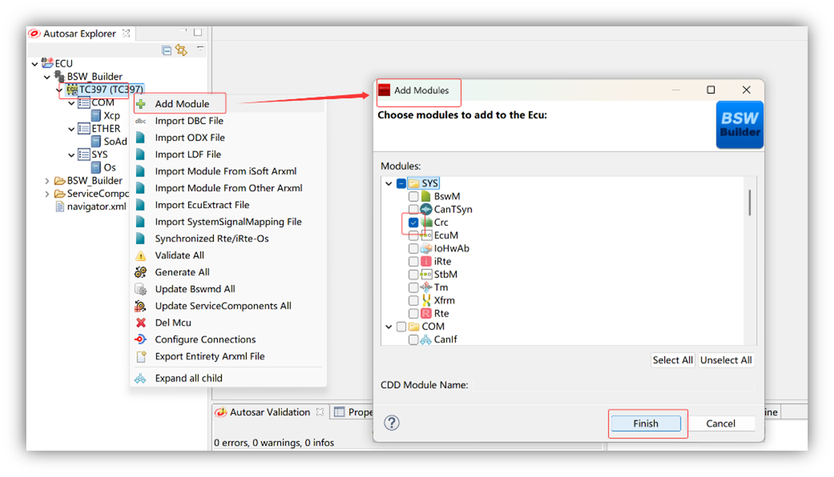Collapse the ECU root tree node
Image resolution: width=834 pixels, height=477 pixels.
[x=35, y=64]
